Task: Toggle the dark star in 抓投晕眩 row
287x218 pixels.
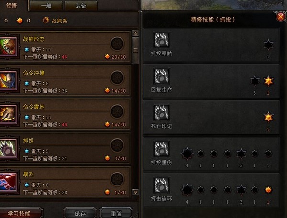Action: (268, 44)
